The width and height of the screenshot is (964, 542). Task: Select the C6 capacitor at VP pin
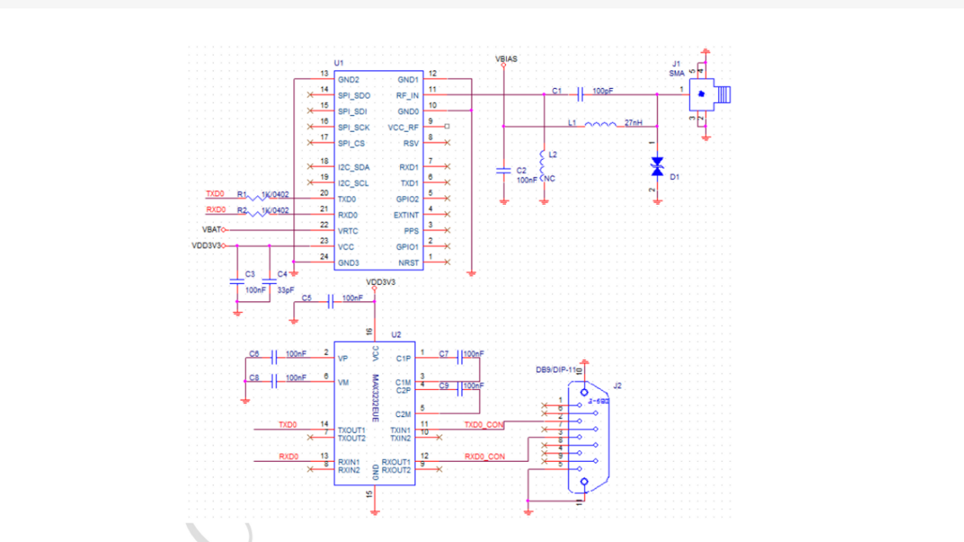point(274,357)
